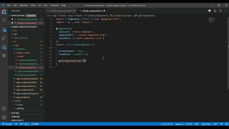Select language mode TypeScript in status bar

[x=206, y=124]
